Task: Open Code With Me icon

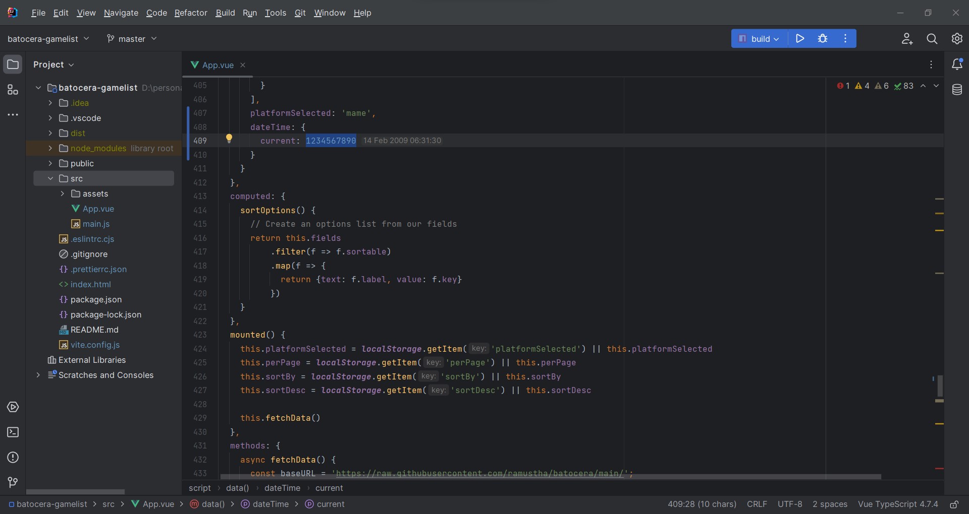Action: pyautogui.click(x=907, y=39)
